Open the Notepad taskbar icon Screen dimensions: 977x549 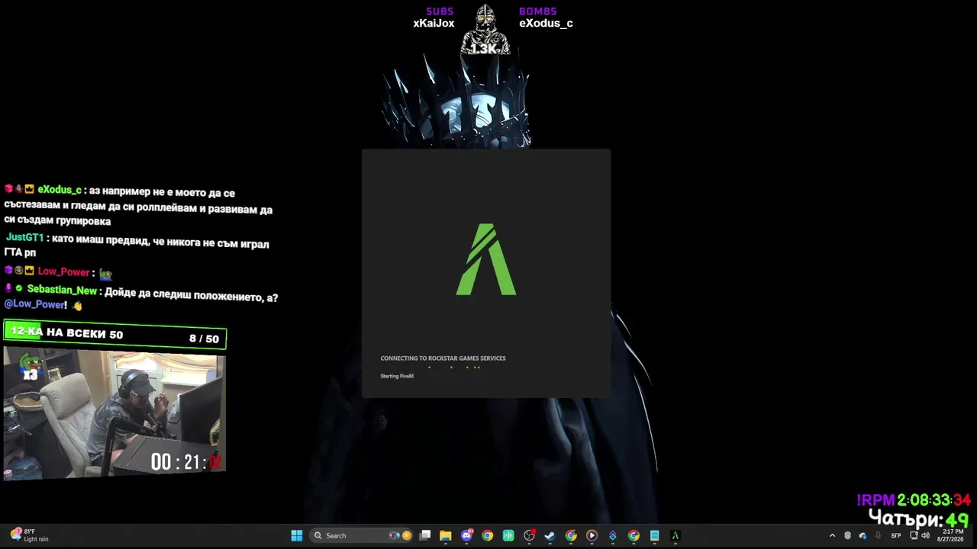(x=654, y=535)
